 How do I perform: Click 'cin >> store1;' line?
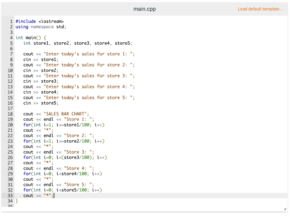tap(41, 60)
